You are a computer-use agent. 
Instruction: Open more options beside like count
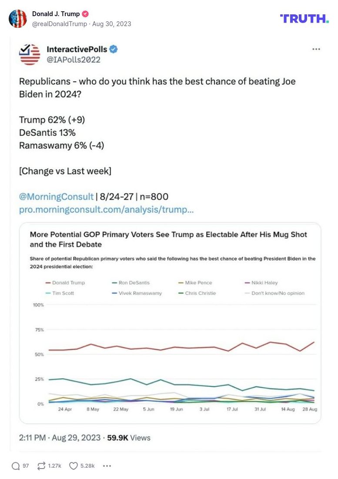[107, 466]
